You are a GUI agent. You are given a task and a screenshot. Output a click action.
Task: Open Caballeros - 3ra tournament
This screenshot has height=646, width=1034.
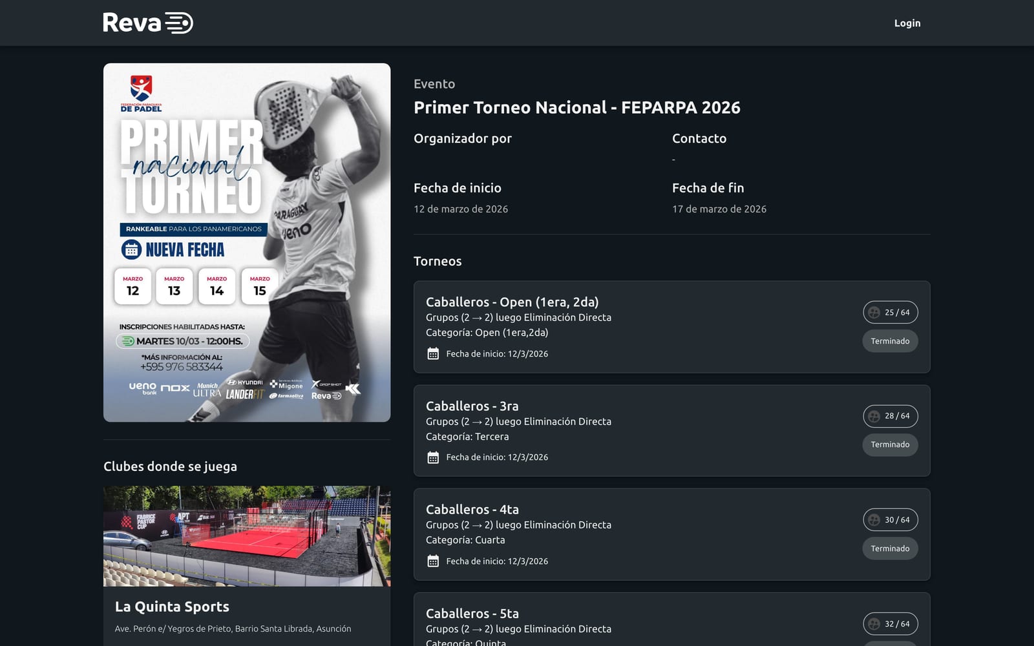pyautogui.click(x=671, y=431)
